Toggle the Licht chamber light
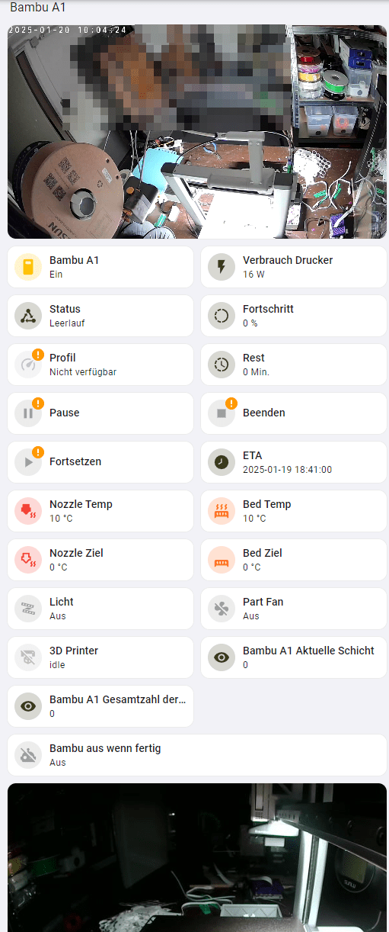 pyautogui.click(x=100, y=609)
